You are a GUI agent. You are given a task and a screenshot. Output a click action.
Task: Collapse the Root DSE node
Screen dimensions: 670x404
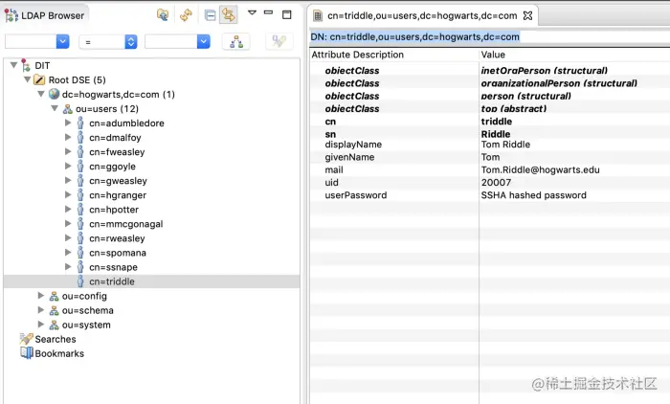click(x=28, y=79)
